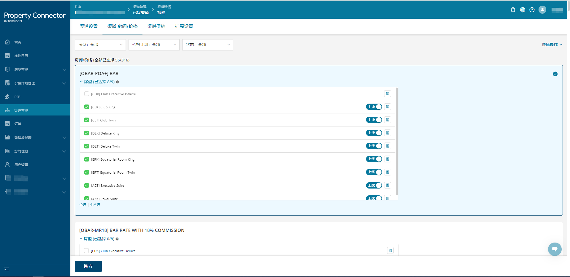Click the 携程 breadcrumb item

point(161,12)
